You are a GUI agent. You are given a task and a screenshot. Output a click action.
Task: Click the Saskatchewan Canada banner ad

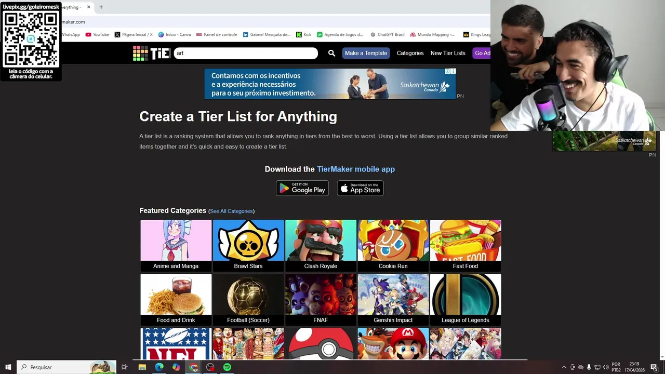pos(330,84)
